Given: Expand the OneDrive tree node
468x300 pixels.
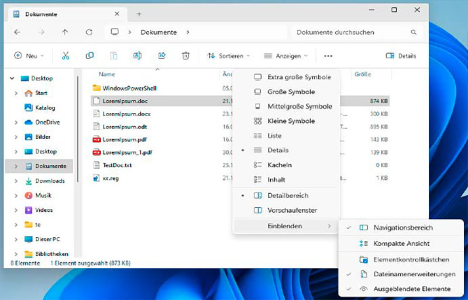Looking at the screenshot, I should tap(16, 122).
